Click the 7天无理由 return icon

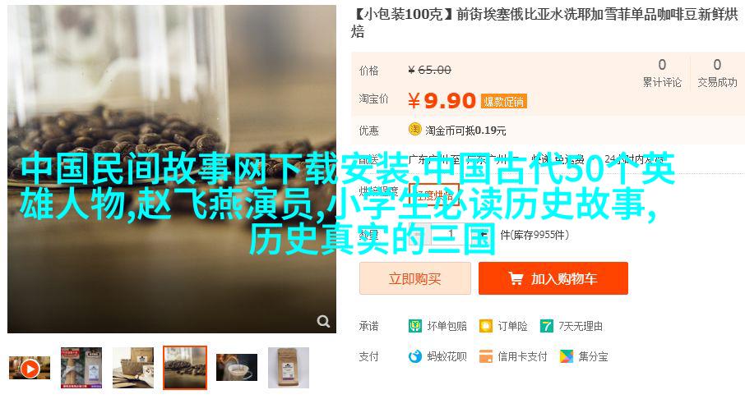pos(547,326)
